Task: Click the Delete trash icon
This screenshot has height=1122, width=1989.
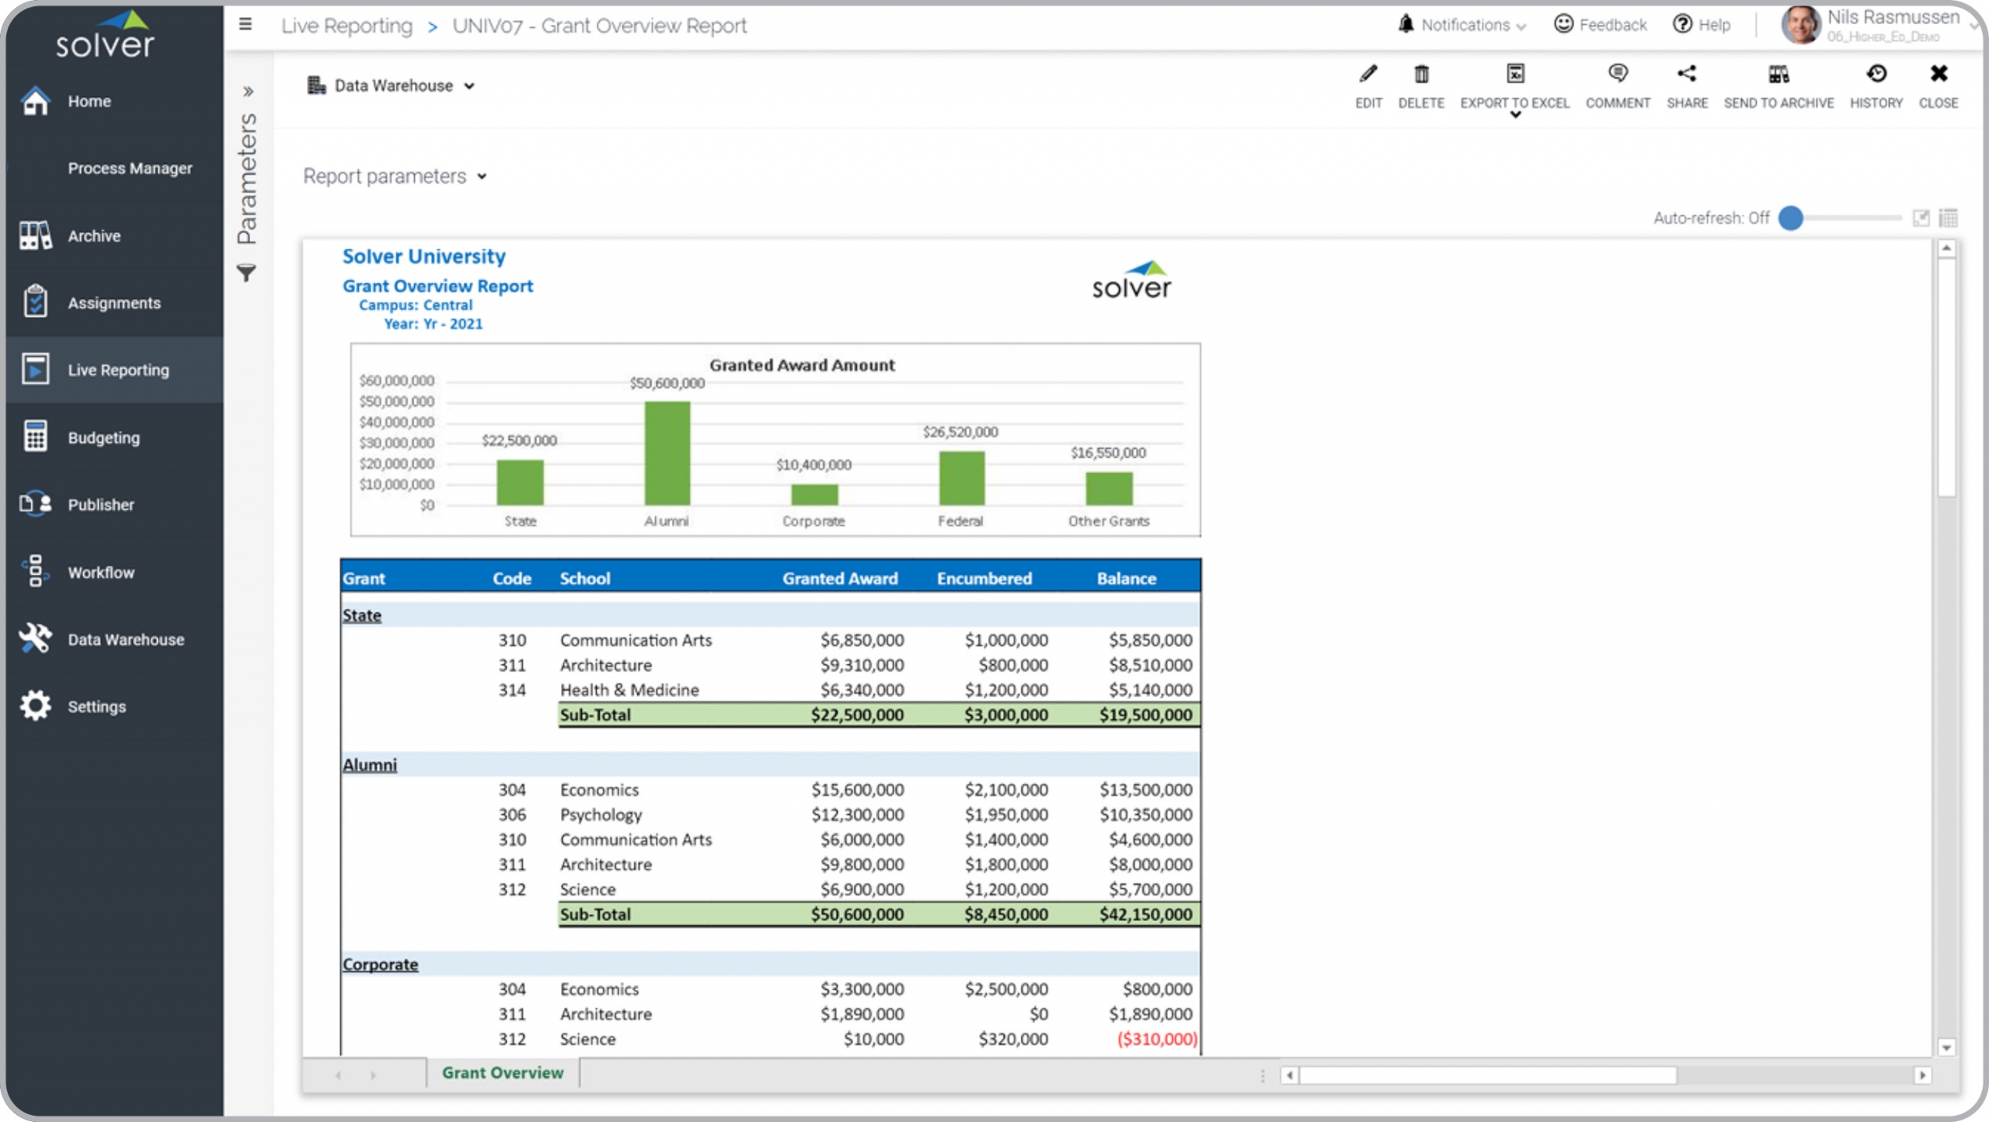Action: pos(1420,75)
